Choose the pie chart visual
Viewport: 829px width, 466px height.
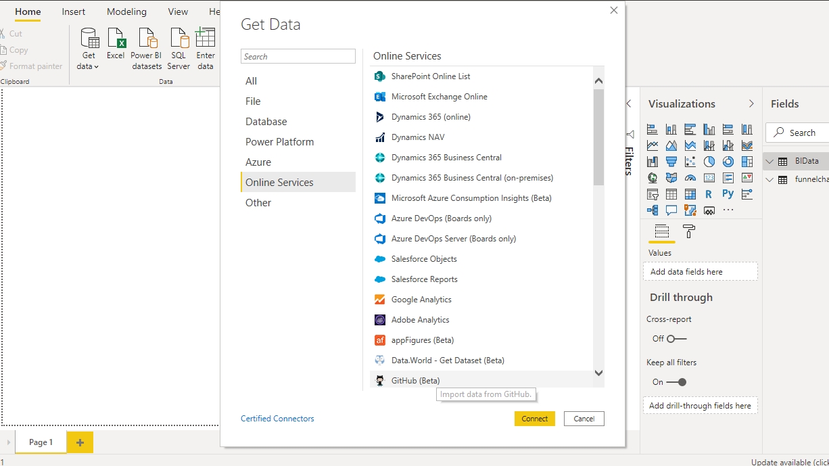tap(709, 162)
